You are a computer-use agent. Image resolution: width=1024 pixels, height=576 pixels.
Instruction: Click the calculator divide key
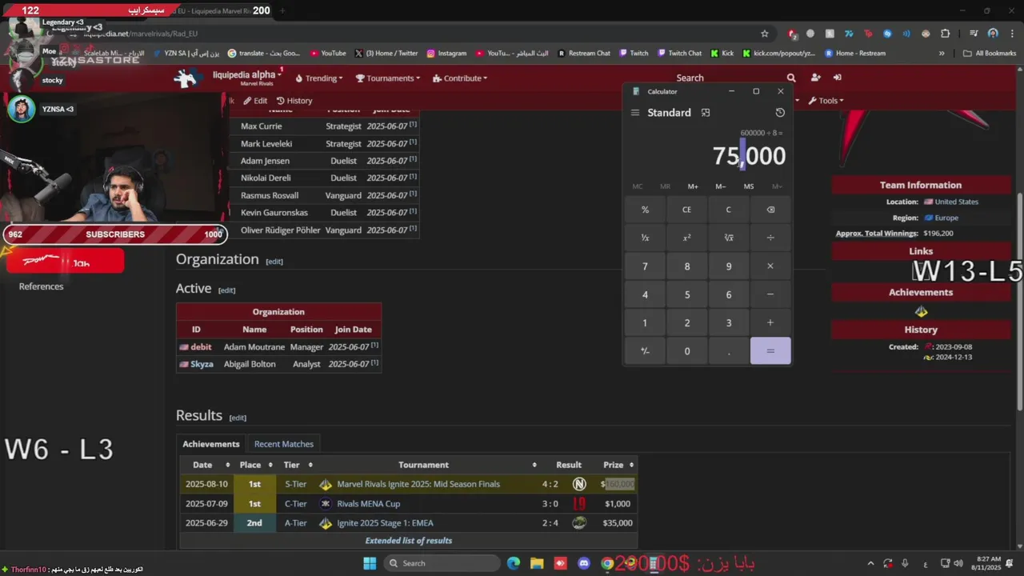[770, 238]
